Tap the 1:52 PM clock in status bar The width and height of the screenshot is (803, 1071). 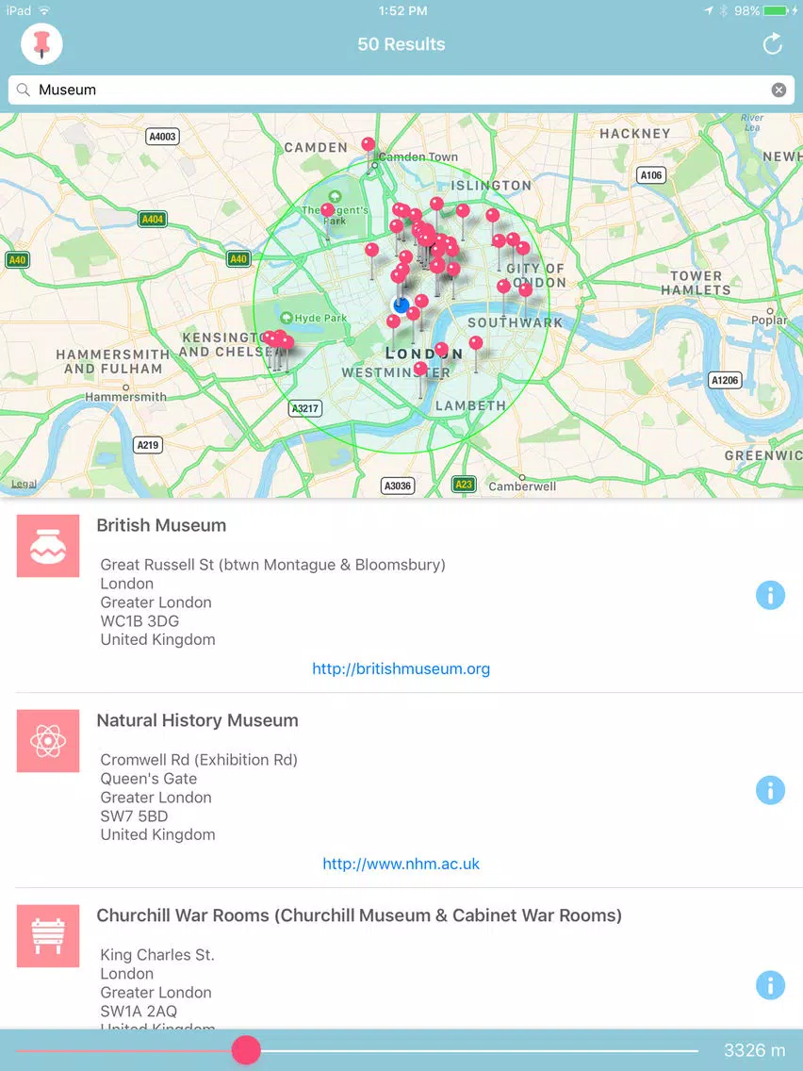(402, 10)
